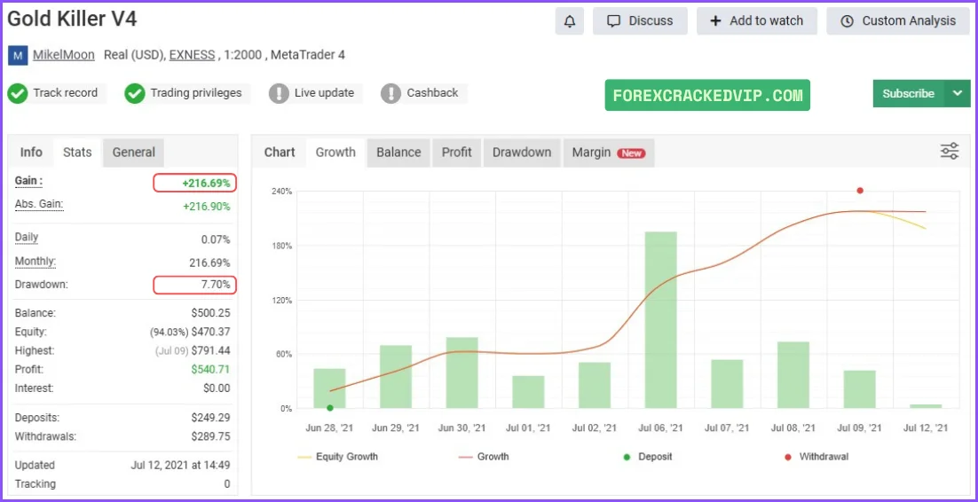Click the MikelMoon avatar icon
The image size is (978, 502).
coord(18,55)
